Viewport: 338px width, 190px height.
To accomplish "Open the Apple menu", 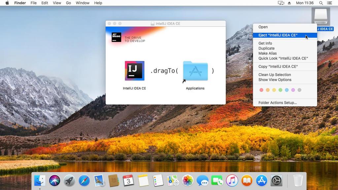I will pyautogui.click(x=7, y=3).
